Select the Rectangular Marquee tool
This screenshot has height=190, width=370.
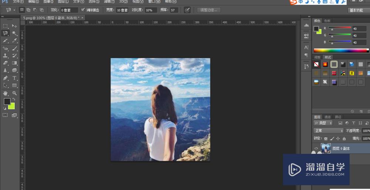[6, 26]
